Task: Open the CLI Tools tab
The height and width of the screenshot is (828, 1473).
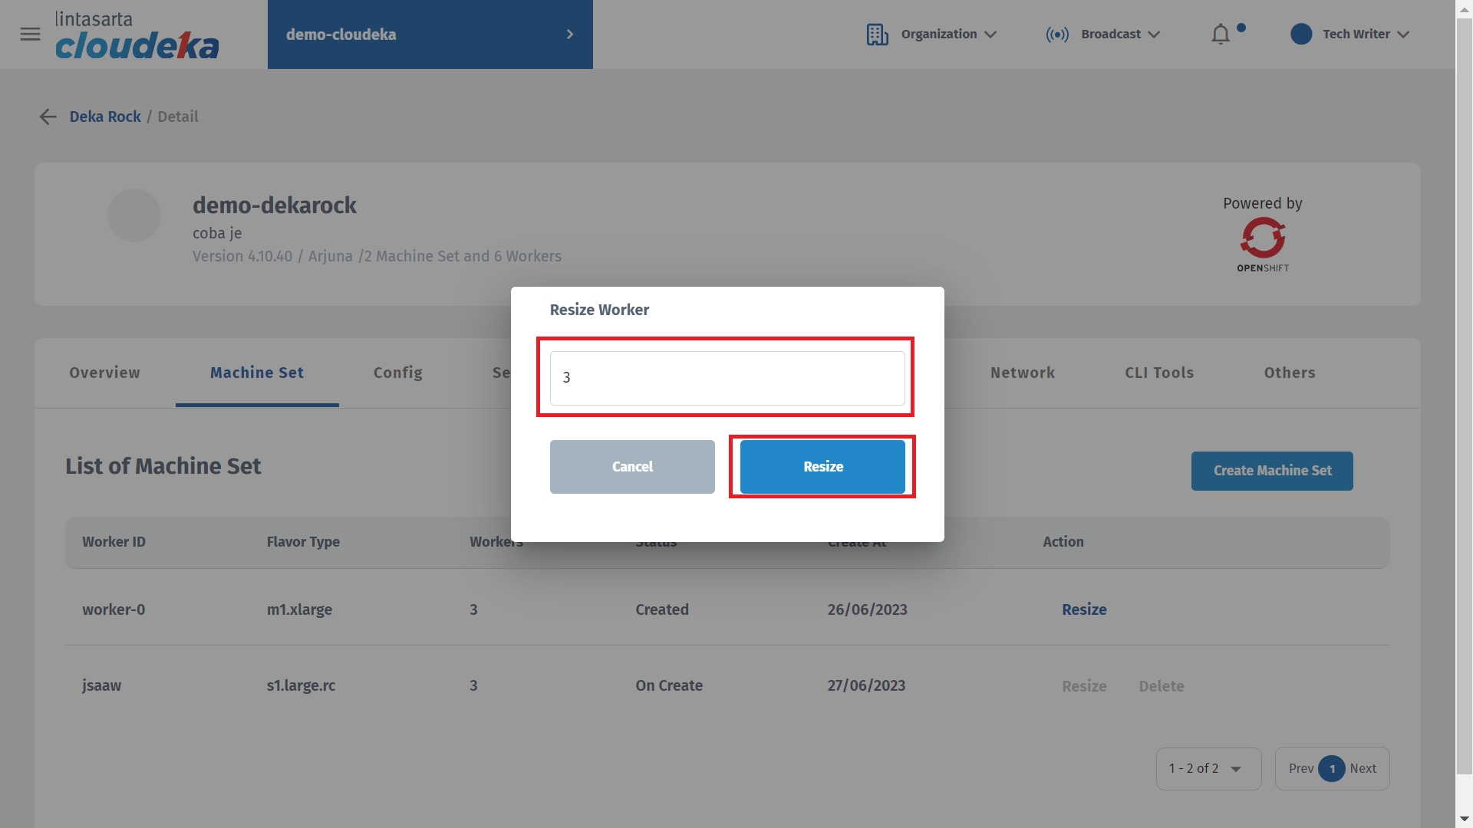Action: click(x=1158, y=373)
